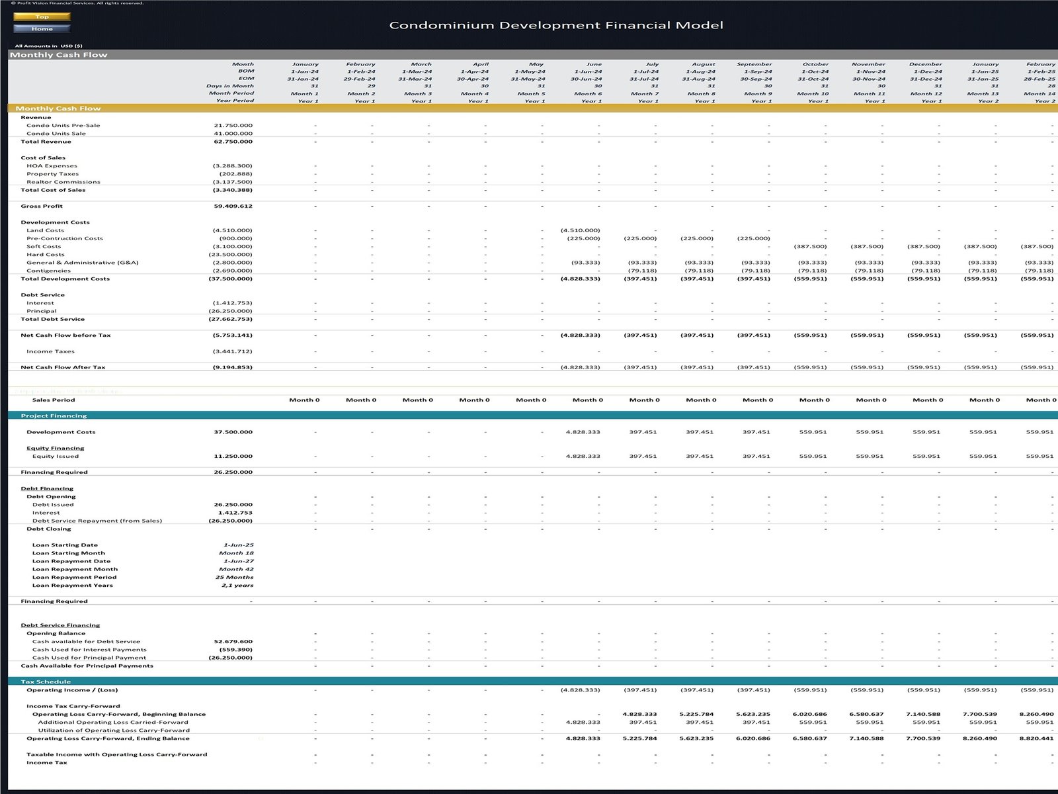The height and width of the screenshot is (794, 1058).
Task: Select the gold Monthly Cash Flow section header
Action: 58,109
